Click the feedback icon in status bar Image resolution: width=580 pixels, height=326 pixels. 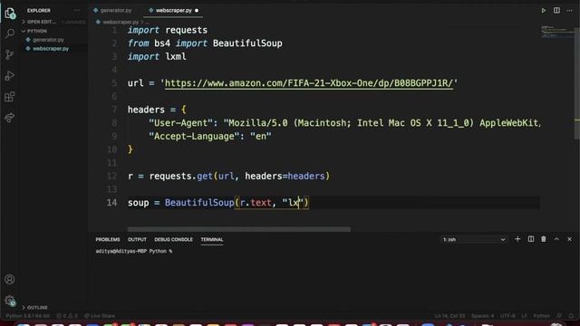click(559, 316)
